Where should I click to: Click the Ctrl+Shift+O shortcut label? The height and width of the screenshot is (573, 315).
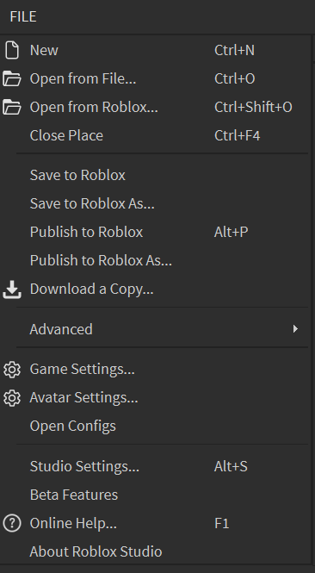coord(253,107)
